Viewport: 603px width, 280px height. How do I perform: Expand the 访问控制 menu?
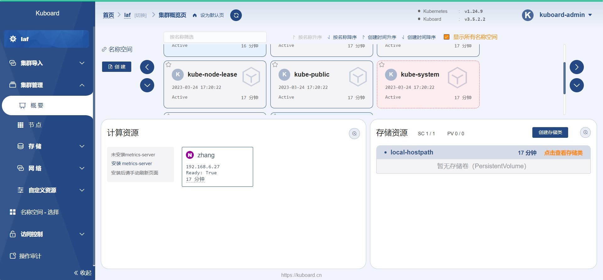pos(47,234)
